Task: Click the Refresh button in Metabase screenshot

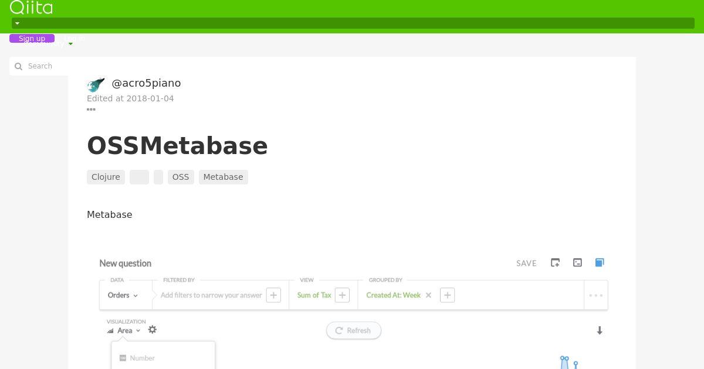Action: 354,330
